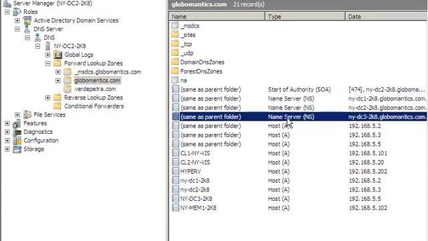This screenshot has height=241, width=428.
Task: Click the _msdcs delegation icon in list
Action: pyautogui.click(x=175, y=25)
